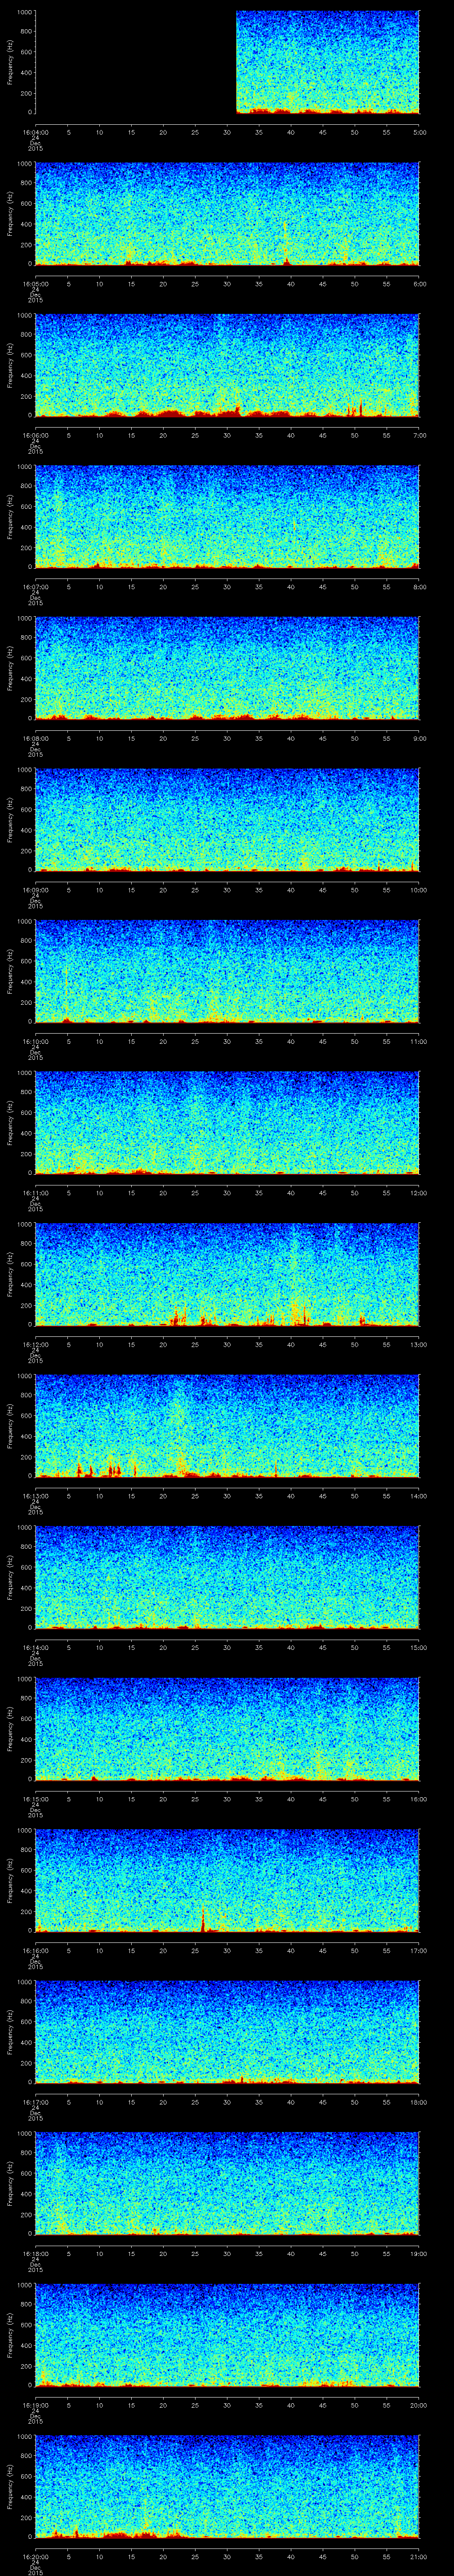The width and height of the screenshot is (454, 2576).
Task: Click the 16:06:00 start time label
Action: tap(35, 435)
